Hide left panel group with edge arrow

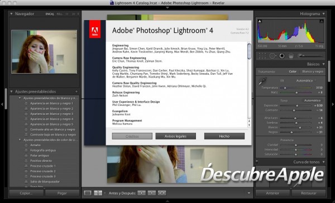point(2,104)
